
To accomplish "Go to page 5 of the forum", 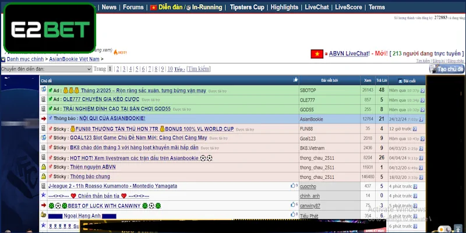I will pyautogui.click(x=137, y=69).
